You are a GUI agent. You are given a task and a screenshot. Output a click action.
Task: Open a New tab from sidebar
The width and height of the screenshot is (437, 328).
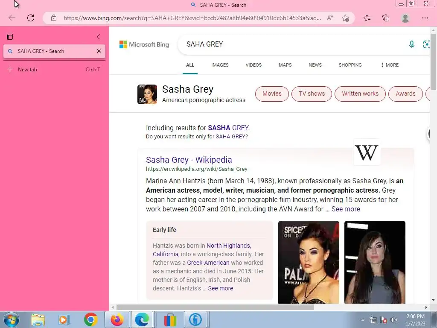pos(54,70)
